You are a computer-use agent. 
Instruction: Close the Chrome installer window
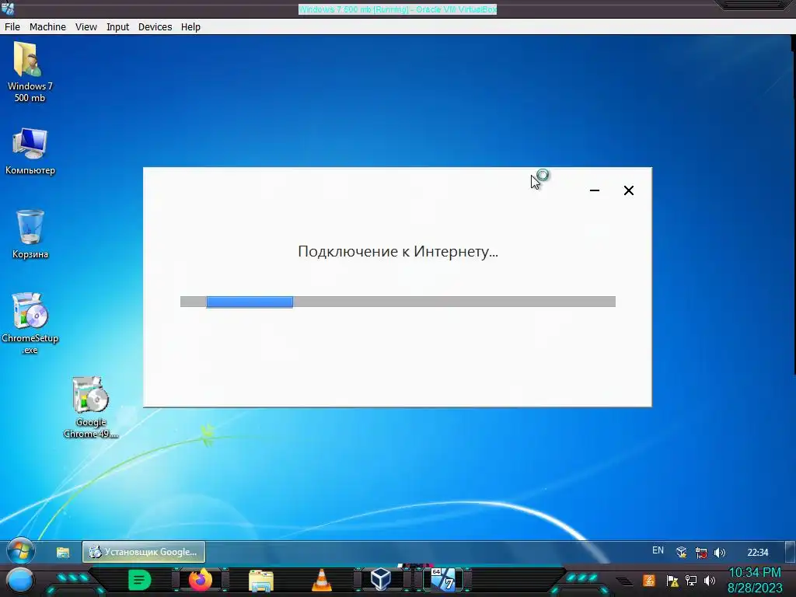(628, 190)
